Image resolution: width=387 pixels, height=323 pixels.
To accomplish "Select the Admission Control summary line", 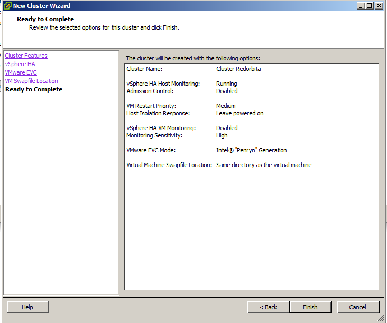I will 182,91.
